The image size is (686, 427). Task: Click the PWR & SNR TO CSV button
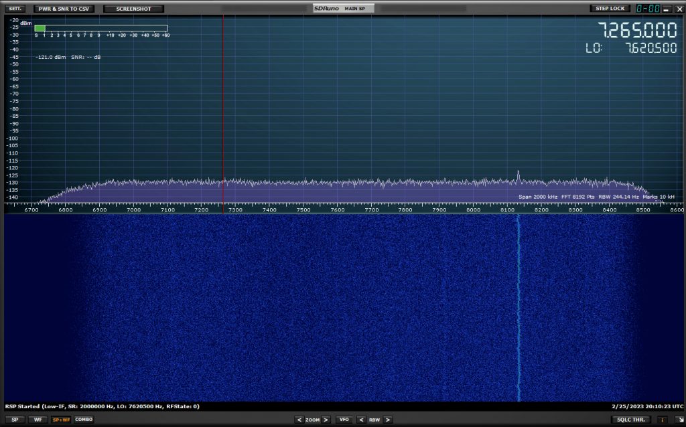tap(66, 9)
